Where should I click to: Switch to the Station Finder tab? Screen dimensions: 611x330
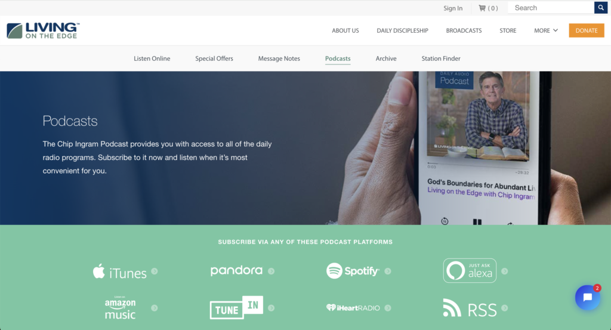click(x=441, y=58)
